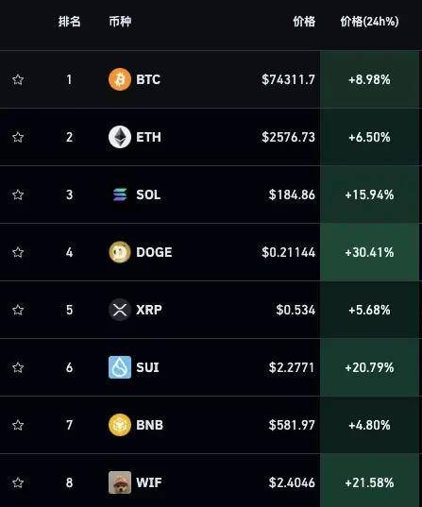Click DOGE's +30.41% change cell
This screenshot has height=507, width=422.
(x=369, y=252)
